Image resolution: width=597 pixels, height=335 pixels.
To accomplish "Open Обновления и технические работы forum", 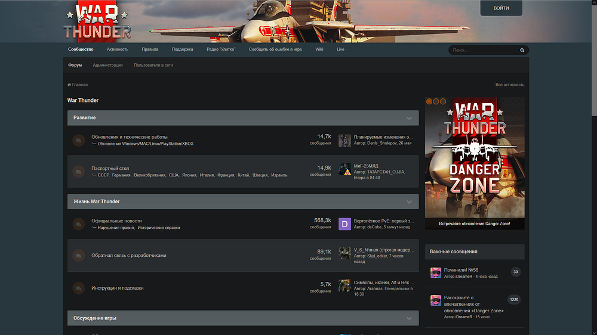I will (x=130, y=137).
